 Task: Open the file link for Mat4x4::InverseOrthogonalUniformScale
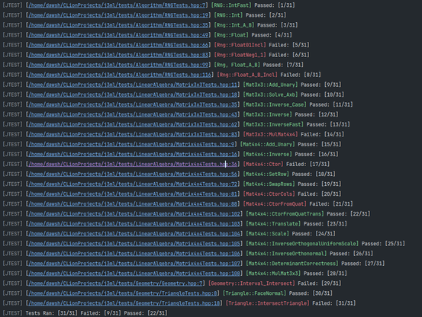tap(134, 244)
